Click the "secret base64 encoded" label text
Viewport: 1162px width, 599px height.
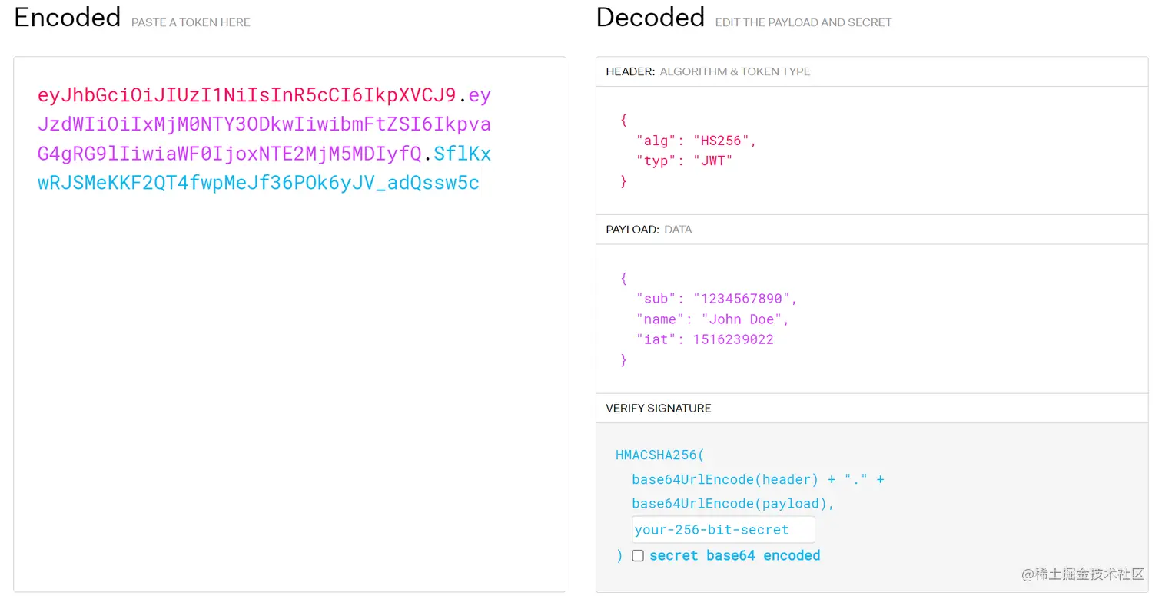(735, 556)
